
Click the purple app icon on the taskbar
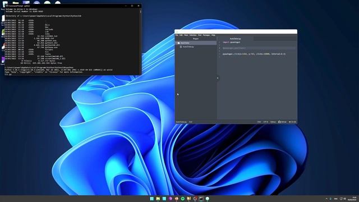171,199
